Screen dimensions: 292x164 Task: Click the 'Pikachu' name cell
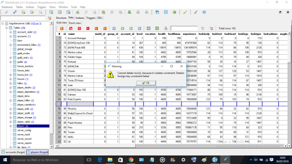tap(80, 108)
